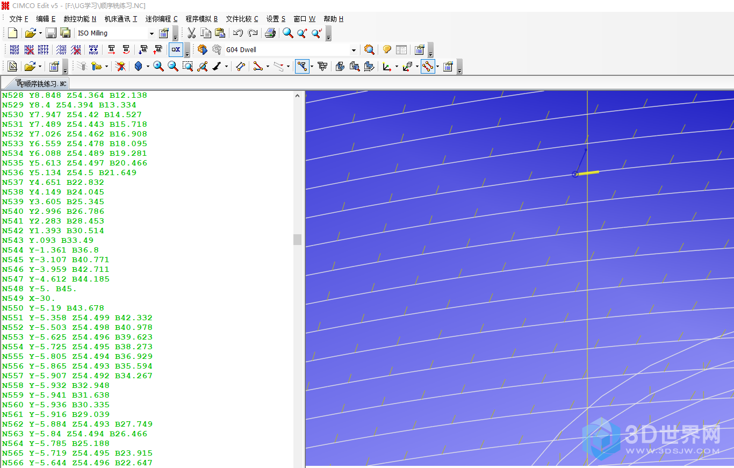
Task: Create a new file with the blank page icon
Action: 12,33
